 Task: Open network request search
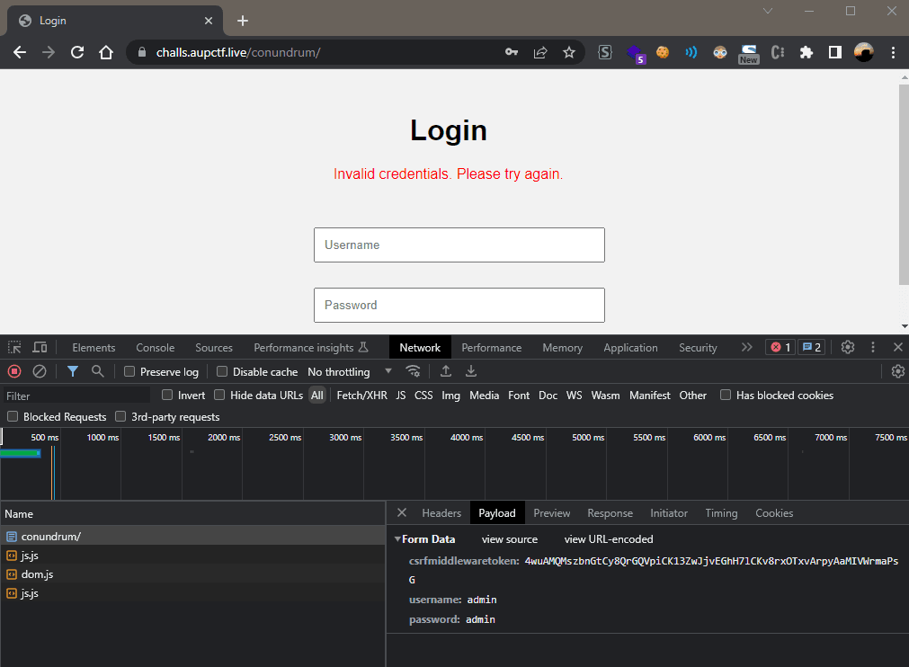[97, 371]
